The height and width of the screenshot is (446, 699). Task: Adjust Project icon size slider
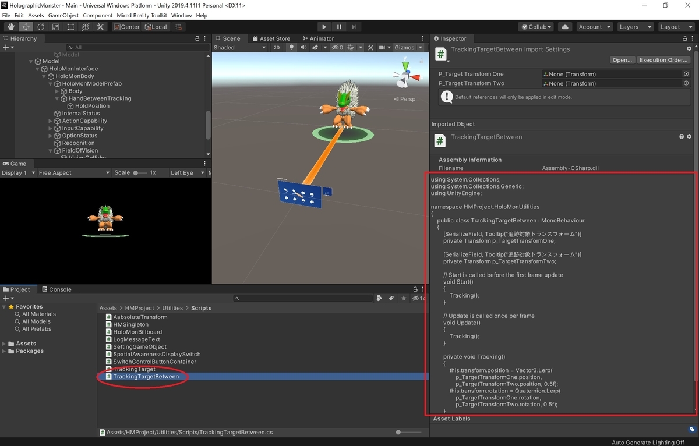[410, 433]
